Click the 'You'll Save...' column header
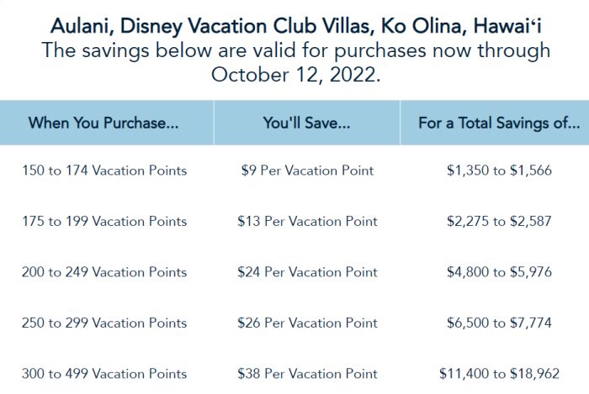Viewport: 589px width, 394px height. pyautogui.click(x=306, y=123)
